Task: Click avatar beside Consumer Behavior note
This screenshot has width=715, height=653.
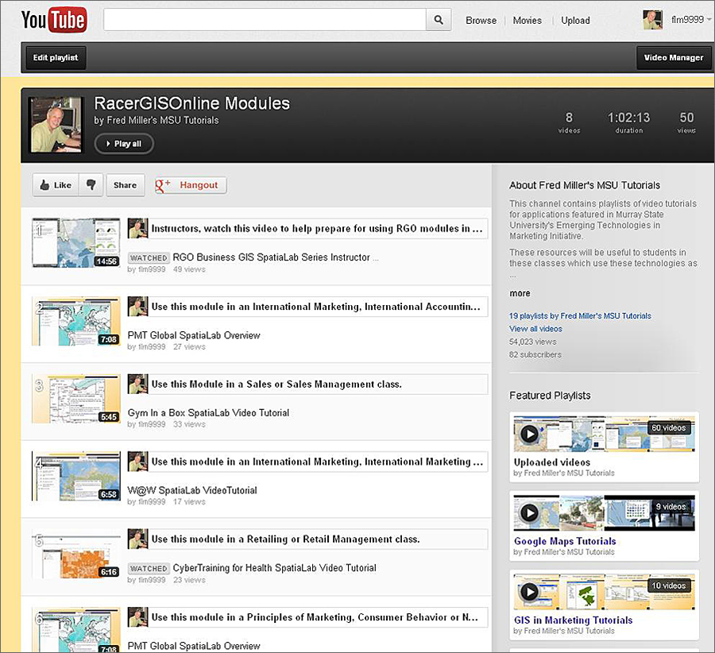Action: click(137, 617)
